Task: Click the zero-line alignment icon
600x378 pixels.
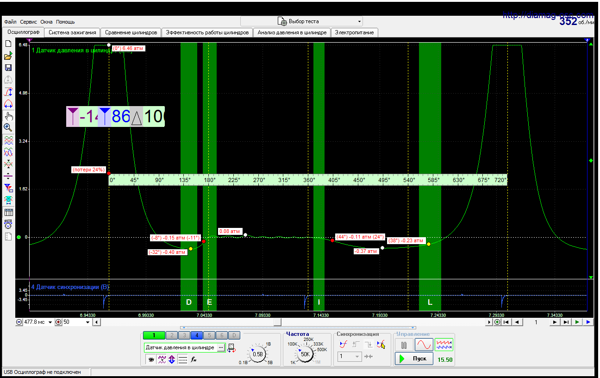Action: click(8, 176)
